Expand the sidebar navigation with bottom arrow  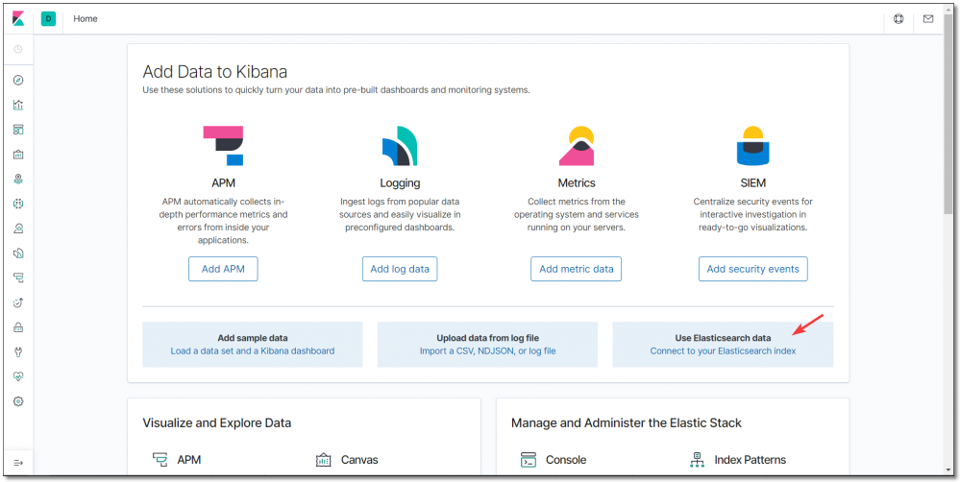click(x=18, y=463)
